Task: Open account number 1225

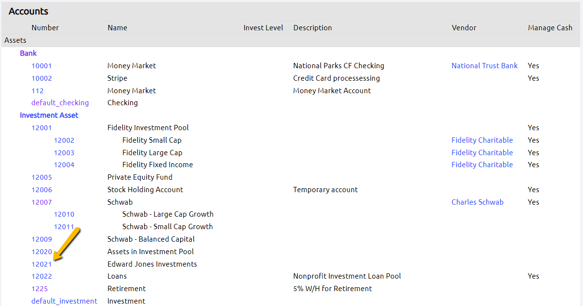Action: click(40, 289)
